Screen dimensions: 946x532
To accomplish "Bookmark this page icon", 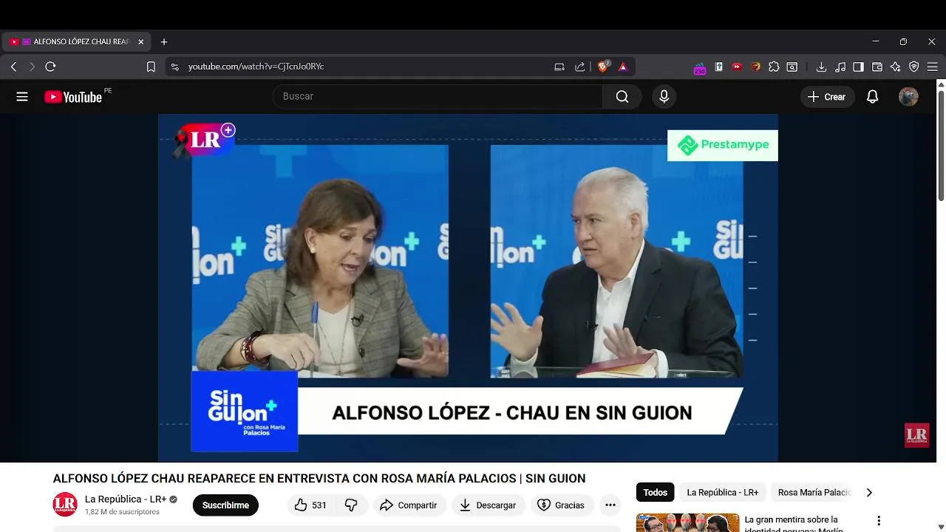I will [151, 66].
